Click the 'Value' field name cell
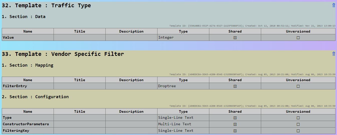337x135 pixels. (x=28, y=37)
